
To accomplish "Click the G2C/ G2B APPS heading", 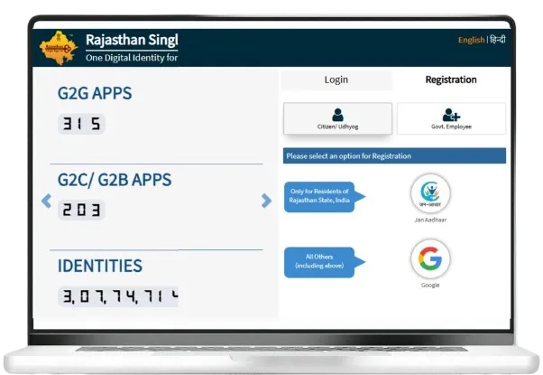I will point(115,180).
